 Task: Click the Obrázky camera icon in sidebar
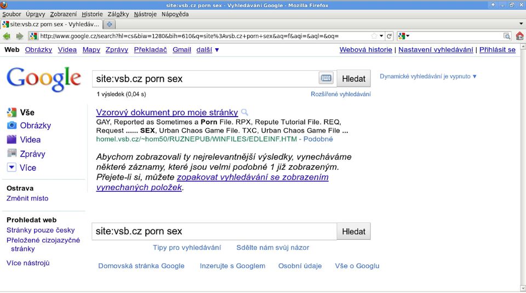[12, 125]
